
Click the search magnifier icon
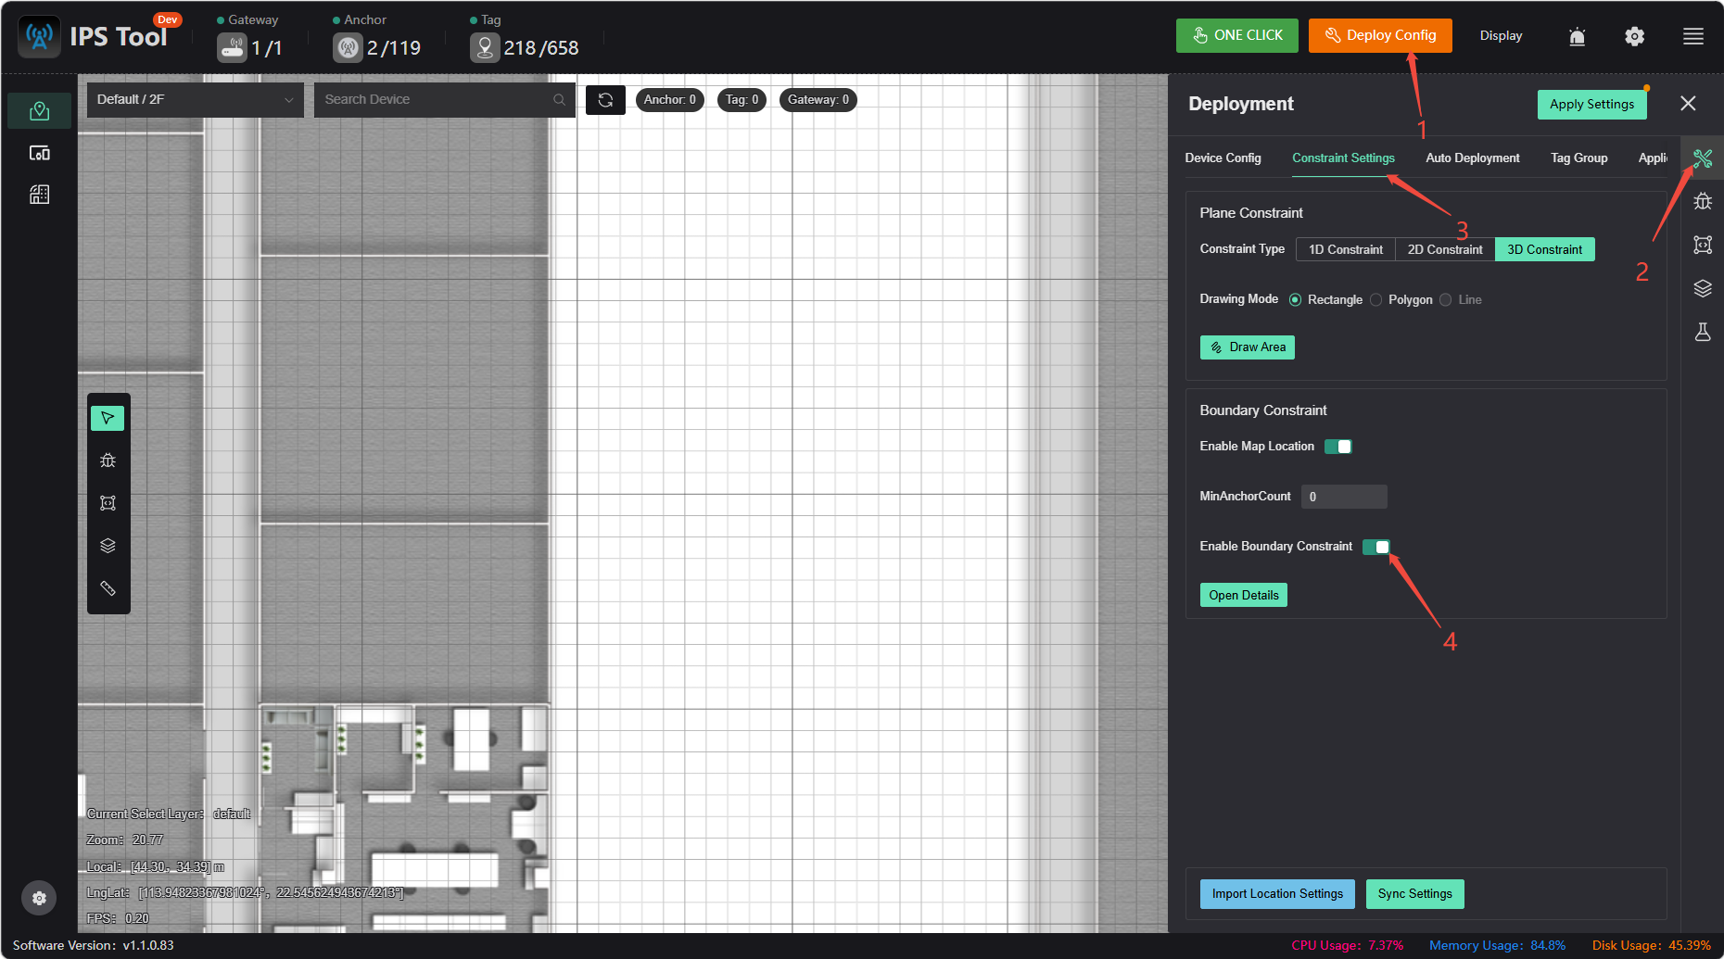coord(559,100)
